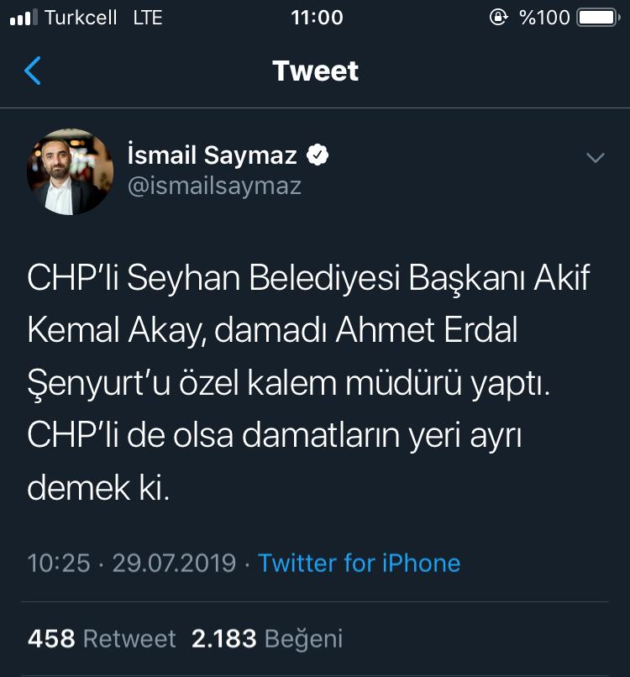
Task: Tap the tweet date 29.07.2019
Action: pyautogui.click(x=175, y=562)
